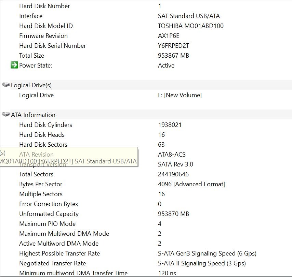Click the drive icon beside ATA Information header

point(6,114)
